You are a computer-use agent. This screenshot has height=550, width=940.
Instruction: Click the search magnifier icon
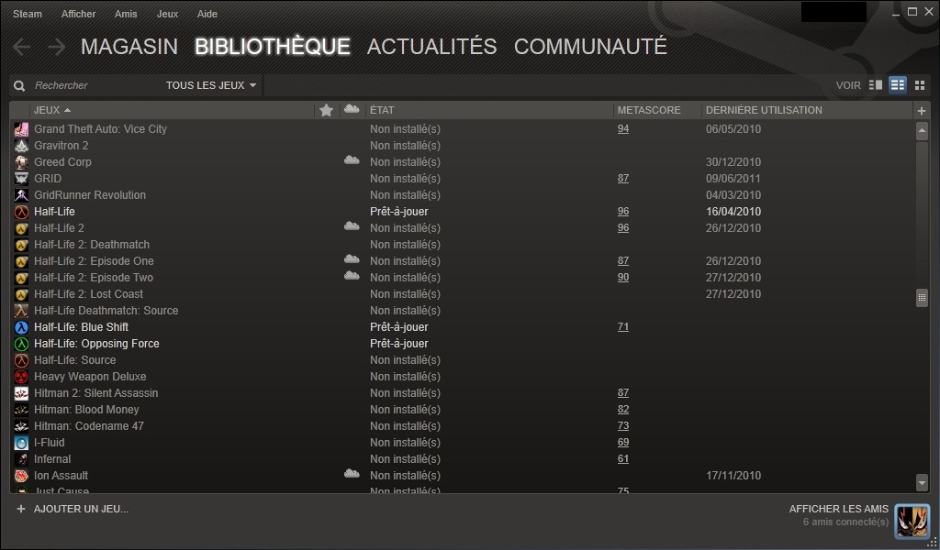click(19, 85)
